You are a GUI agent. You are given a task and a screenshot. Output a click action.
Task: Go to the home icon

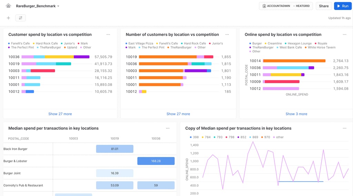coord(8,6)
